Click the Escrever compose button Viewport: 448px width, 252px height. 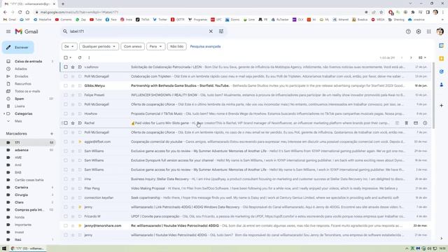coord(18,48)
